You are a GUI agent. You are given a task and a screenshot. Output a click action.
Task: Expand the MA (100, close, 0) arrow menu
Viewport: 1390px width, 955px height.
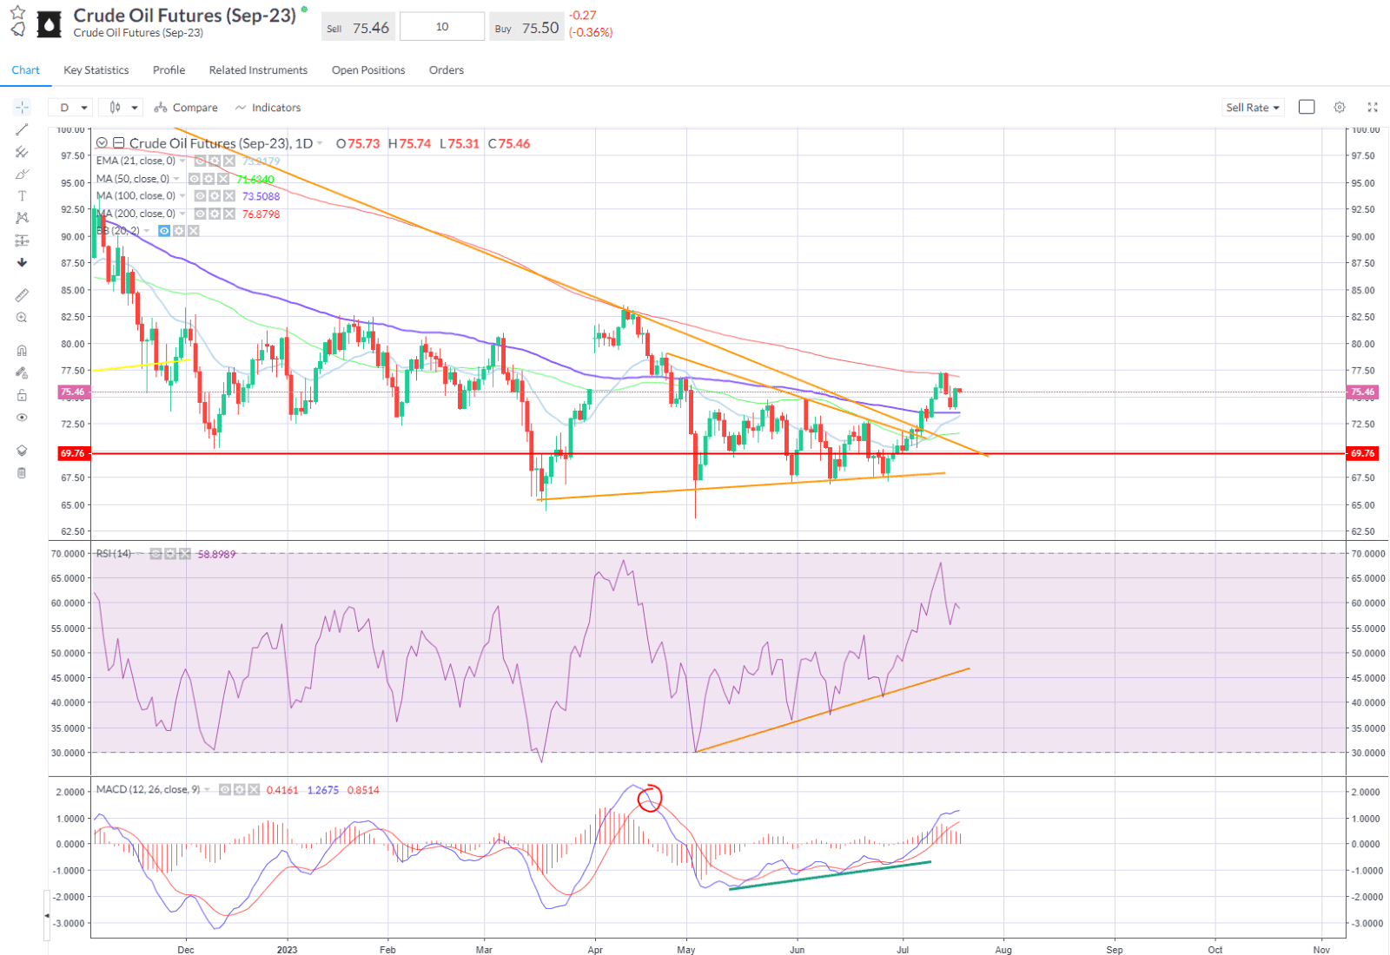[x=182, y=196]
